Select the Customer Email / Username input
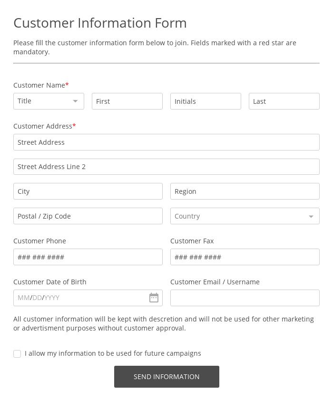 point(245,298)
